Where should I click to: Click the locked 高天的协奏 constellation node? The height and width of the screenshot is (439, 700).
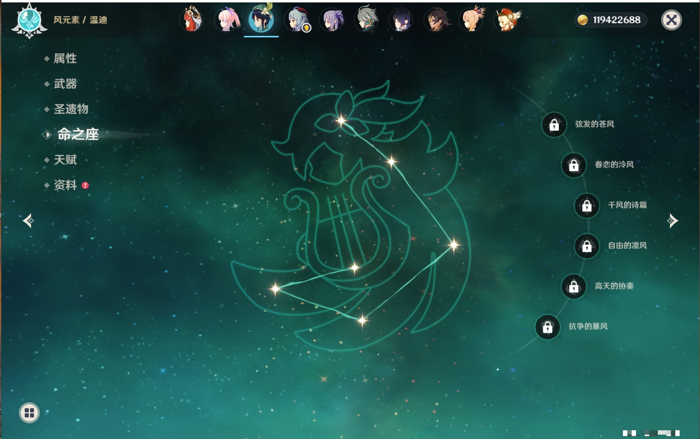pyautogui.click(x=574, y=287)
